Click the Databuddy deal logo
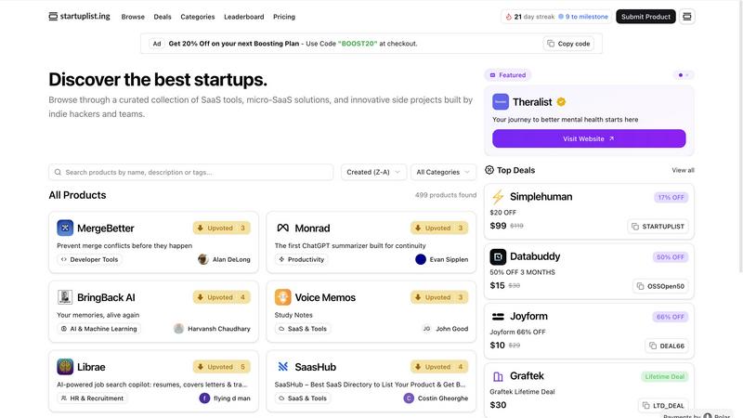Image resolution: width=743 pixels, height=418 pixels. 498,256
